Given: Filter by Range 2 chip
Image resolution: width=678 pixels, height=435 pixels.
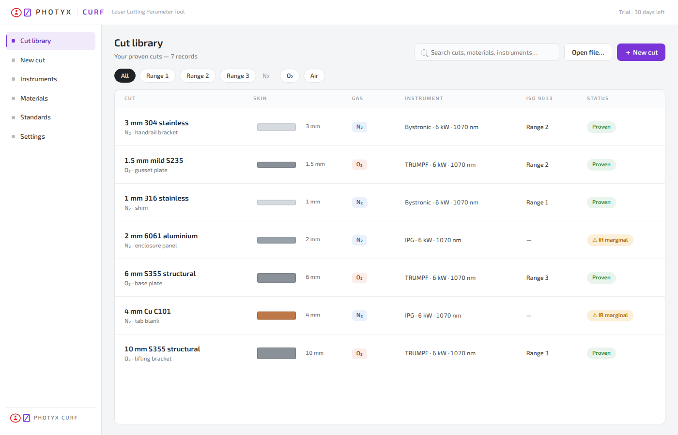Looking at the screenshot, I should pyautogui.click(x=198, y=76).
